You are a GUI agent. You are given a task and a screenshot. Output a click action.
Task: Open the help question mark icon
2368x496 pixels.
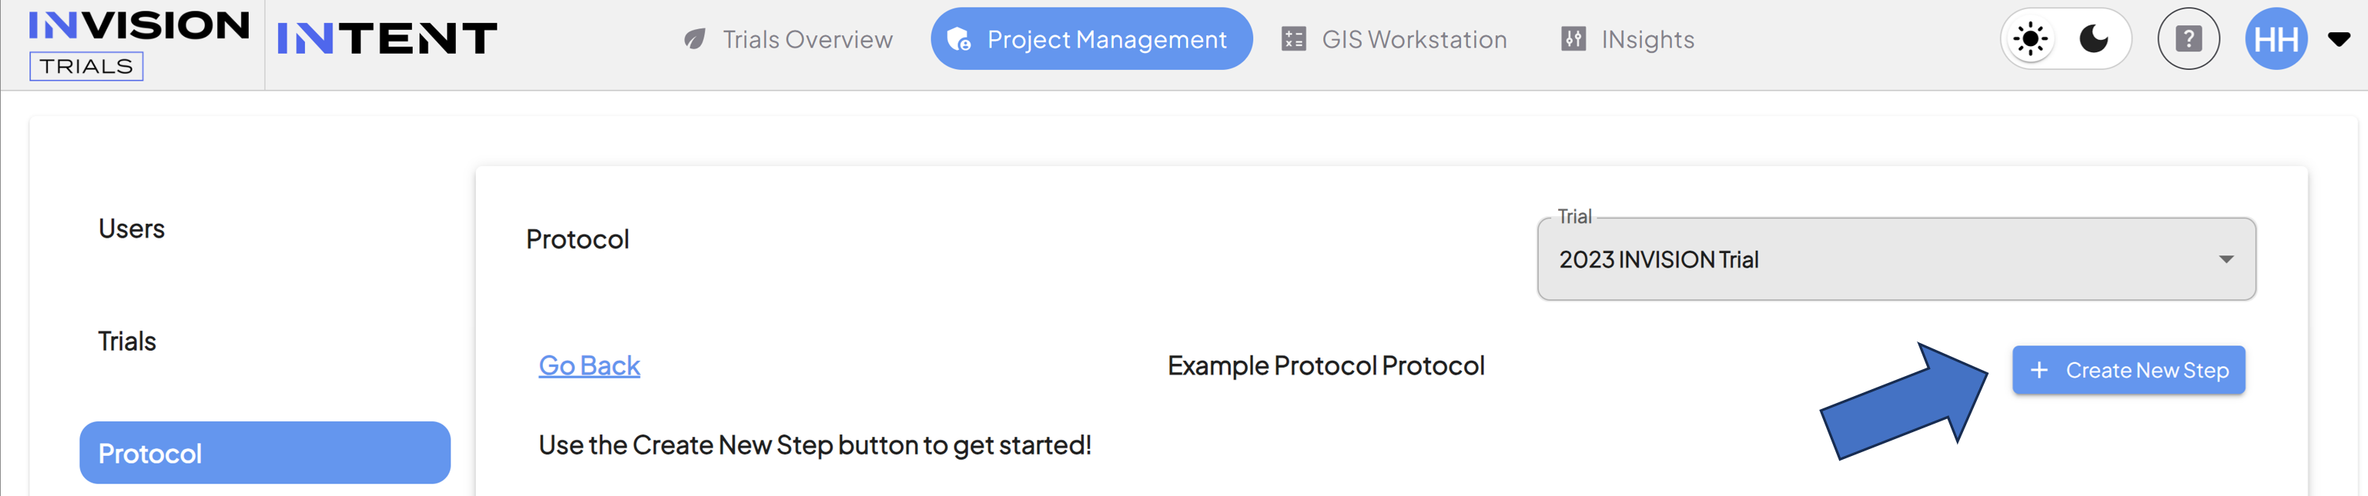[2188, 38]
